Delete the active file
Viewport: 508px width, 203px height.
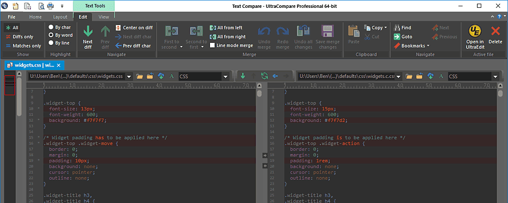tap(495, 35)
